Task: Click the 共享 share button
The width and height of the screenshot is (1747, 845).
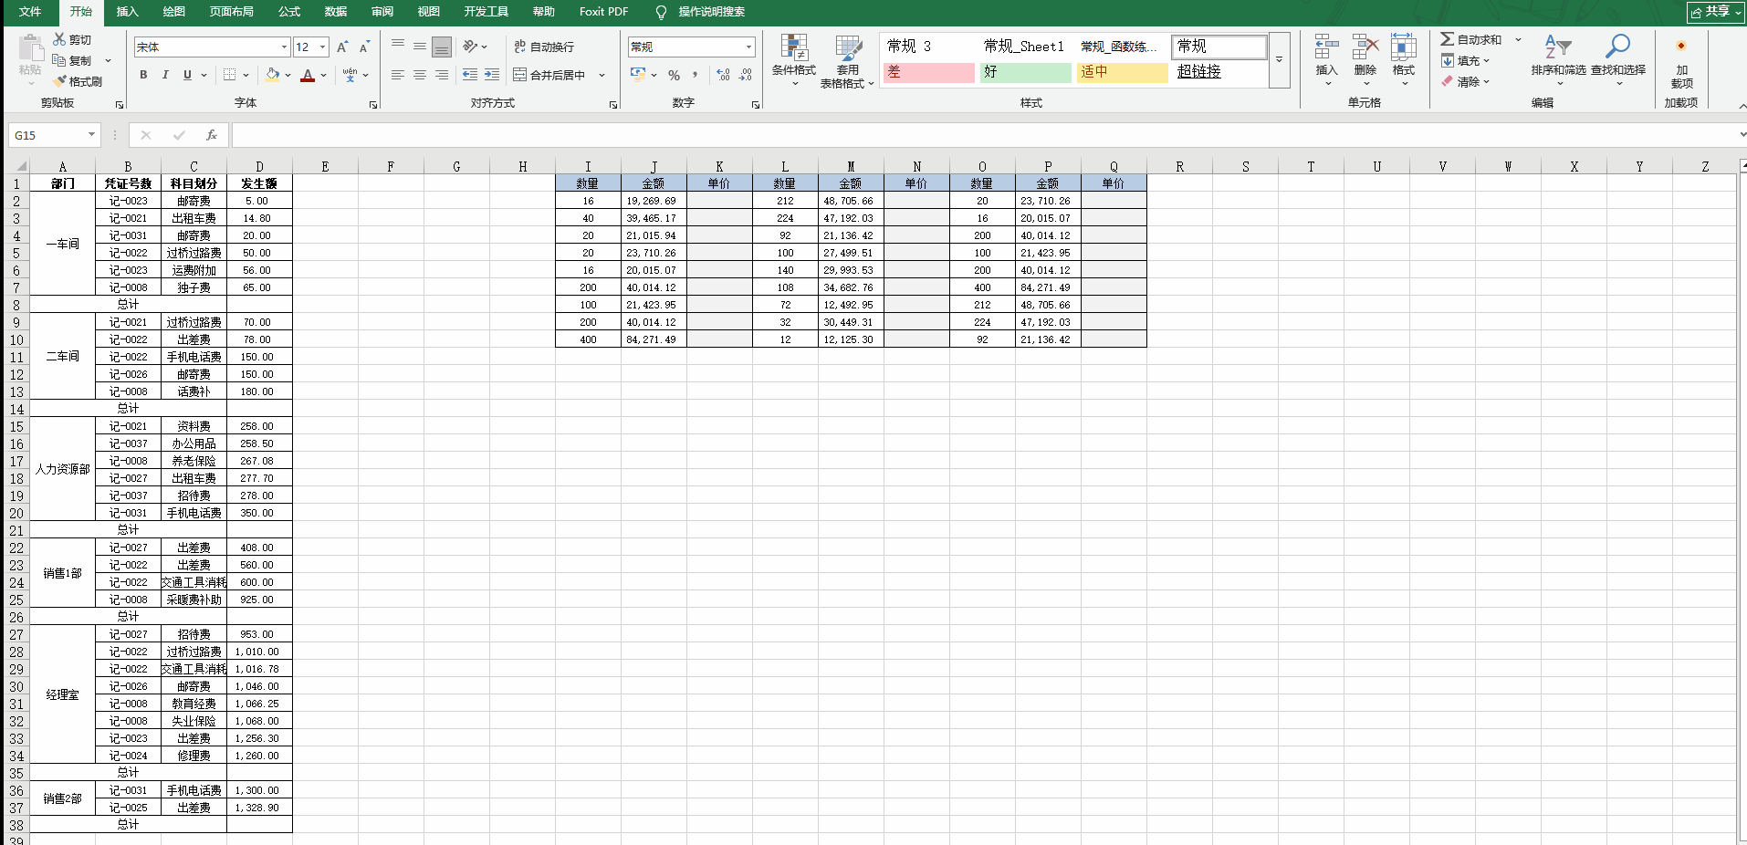Action: coord(1714,12)
